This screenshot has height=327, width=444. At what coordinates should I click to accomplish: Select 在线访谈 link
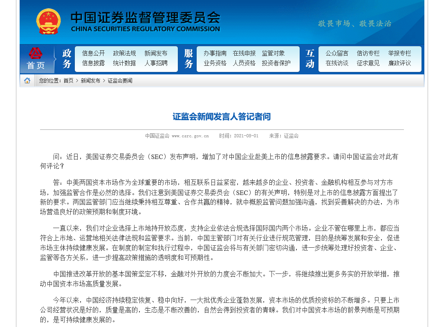click(x=337, y=63)
